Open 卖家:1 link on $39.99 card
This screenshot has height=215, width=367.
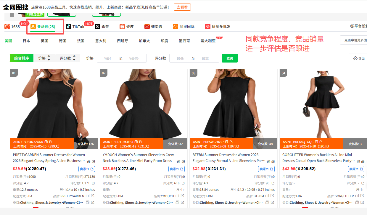[87, 169]
